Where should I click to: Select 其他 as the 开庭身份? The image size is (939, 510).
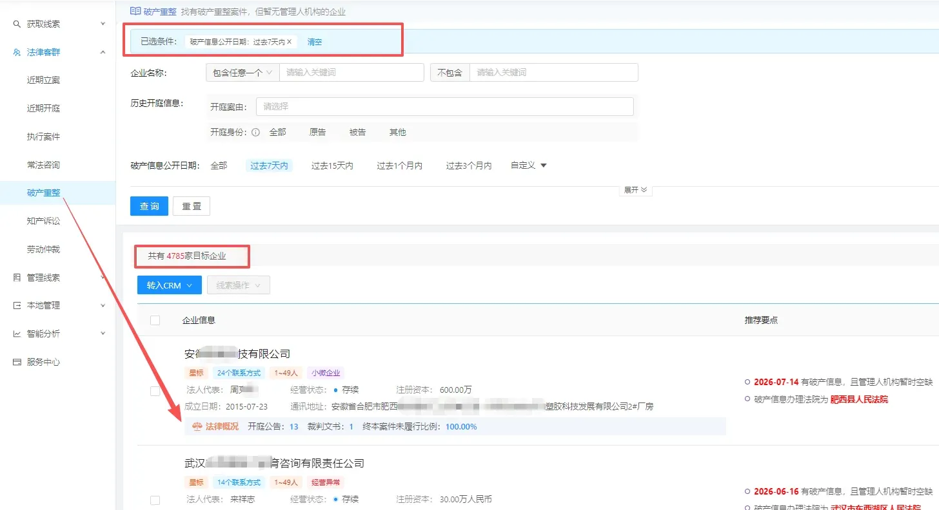coord(397,132)
